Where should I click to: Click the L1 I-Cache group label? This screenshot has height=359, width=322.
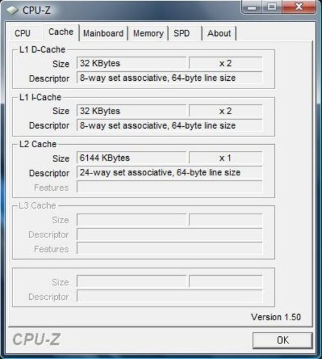coord(41,98)
